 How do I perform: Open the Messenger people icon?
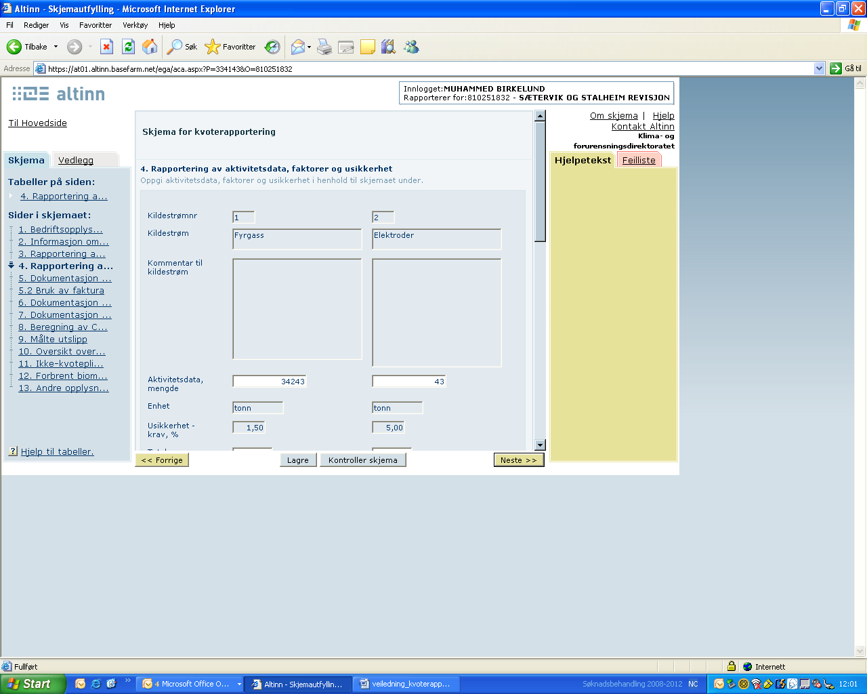click(x=411, y=47)
